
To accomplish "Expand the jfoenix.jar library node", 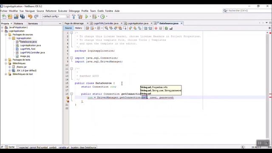I will pos(9,67).
